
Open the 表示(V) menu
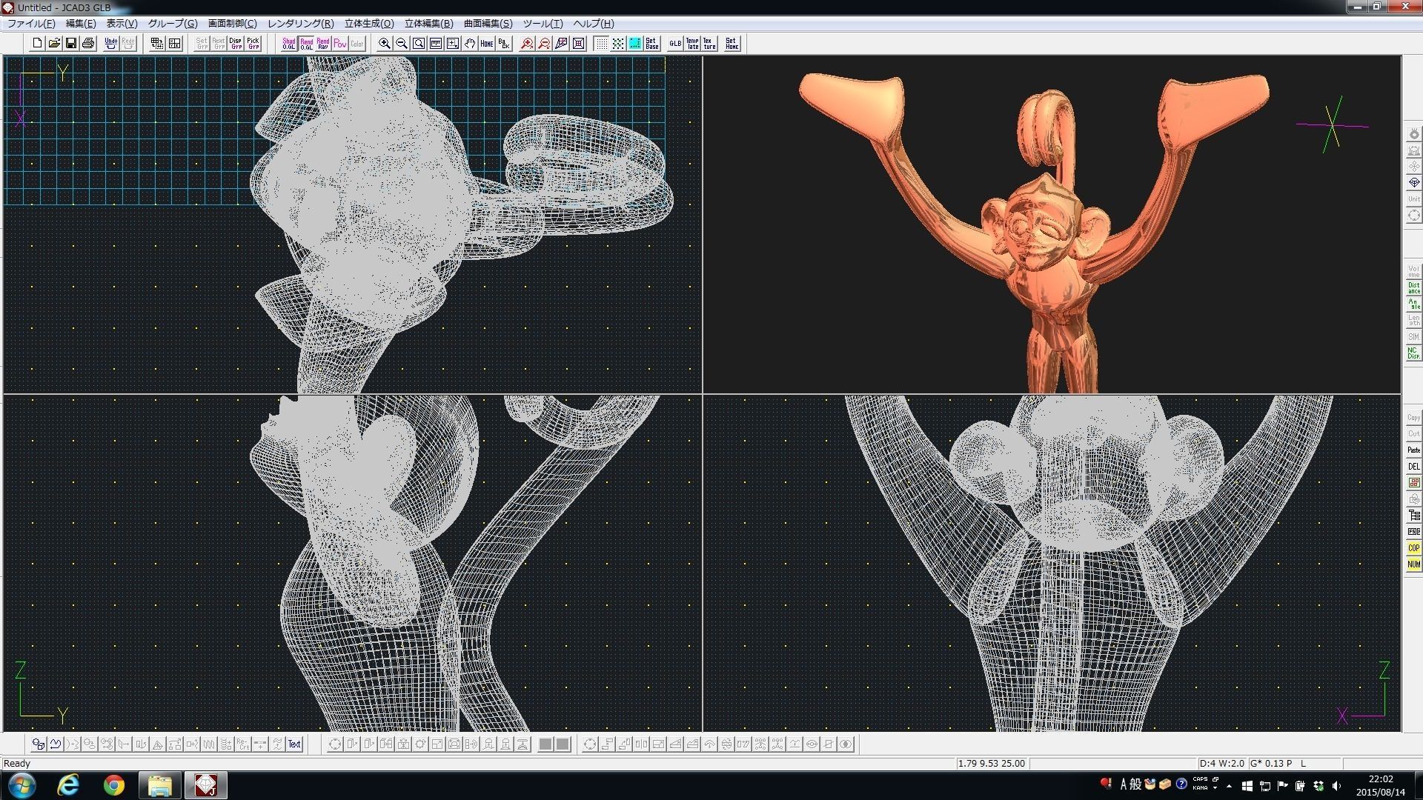122,24
